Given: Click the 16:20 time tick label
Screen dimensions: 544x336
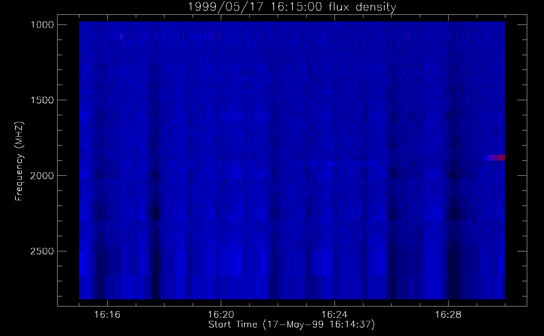Looking at the screenshot, I should [221, 315].
